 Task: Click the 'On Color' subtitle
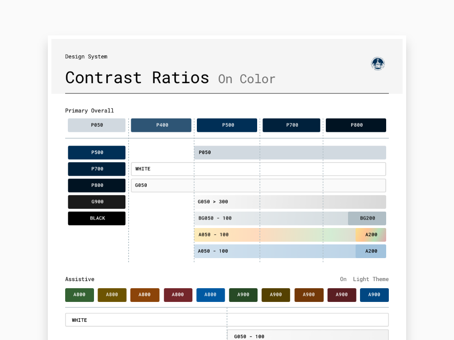coord(247,79)
